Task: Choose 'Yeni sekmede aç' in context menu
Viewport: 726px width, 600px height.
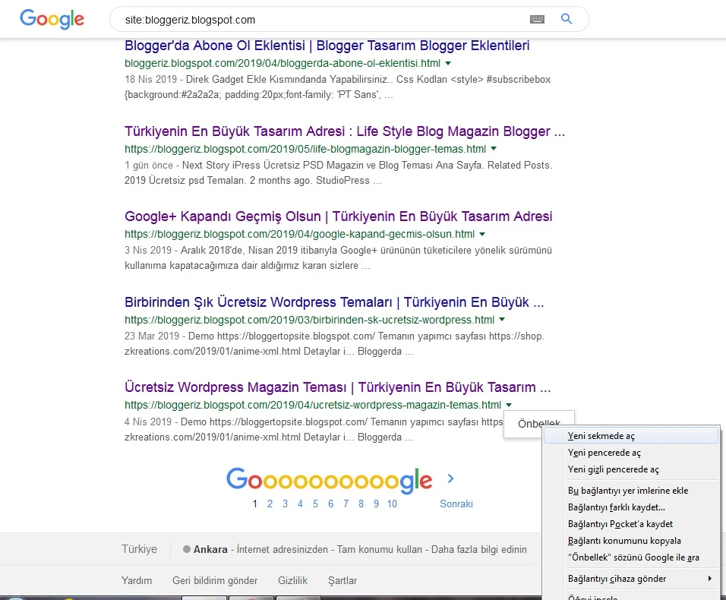Action: coord(630,436)
